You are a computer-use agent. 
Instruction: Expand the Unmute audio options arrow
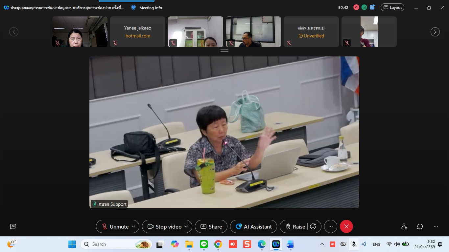(x=133, y=226)
